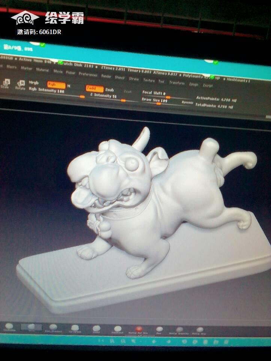Click the MeshCount status text
The width and height of the screenshot is (271, 361).
pos(238,80)
